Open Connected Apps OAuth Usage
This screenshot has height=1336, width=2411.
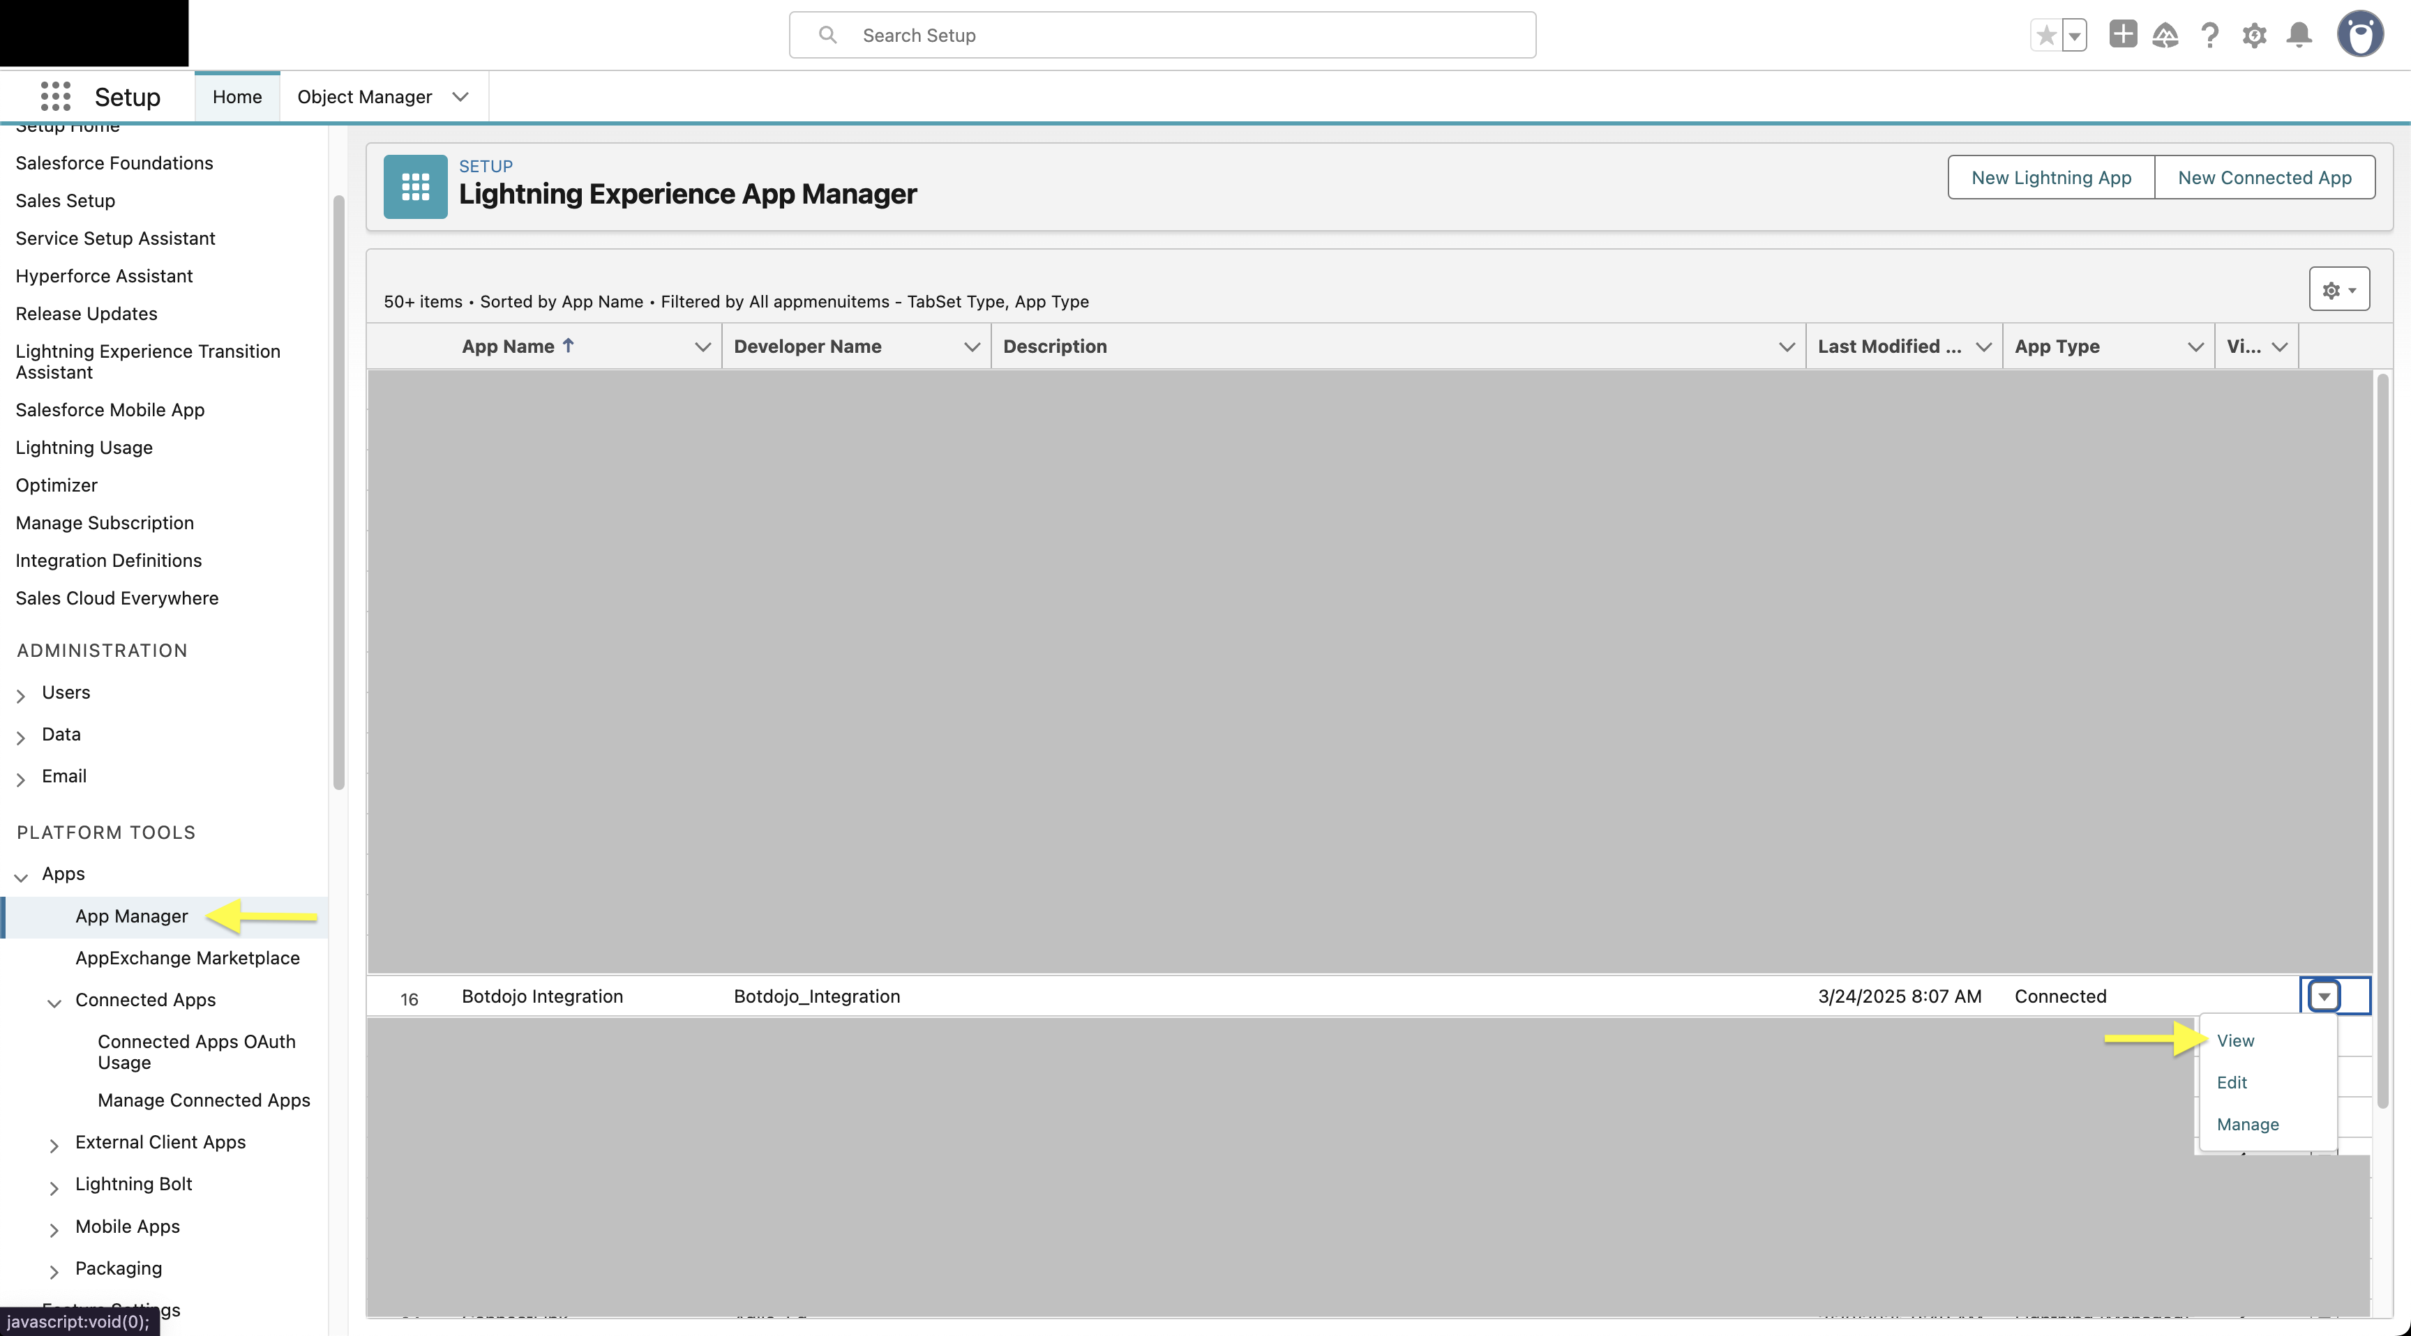coord(197,1052)
